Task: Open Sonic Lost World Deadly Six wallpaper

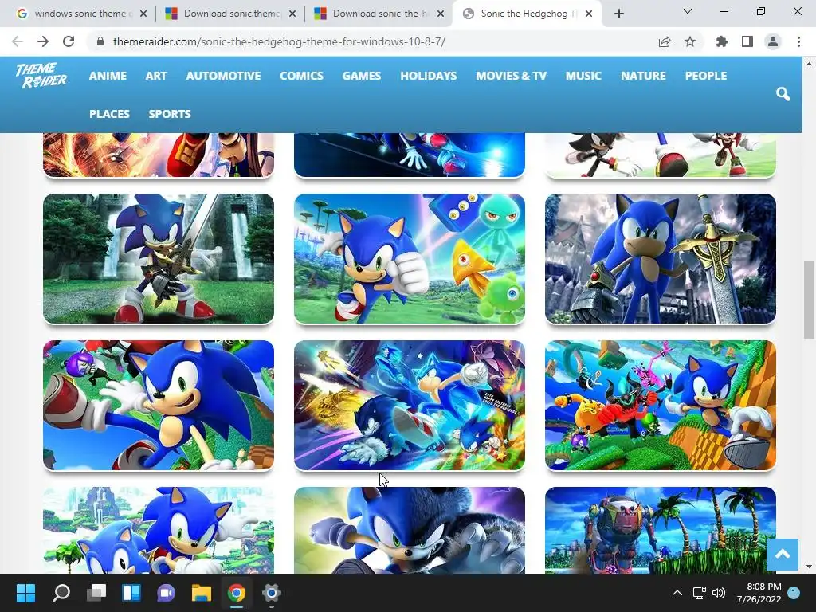Action: click(x=661, y=406)
